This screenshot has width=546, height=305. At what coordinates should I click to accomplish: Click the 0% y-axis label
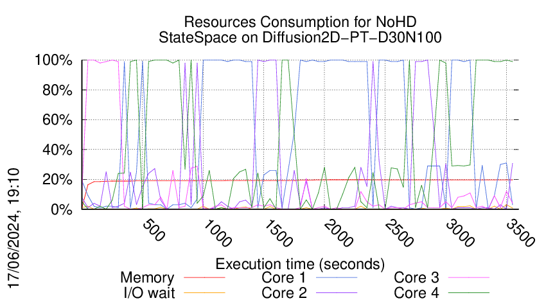[x=62, y=209]
